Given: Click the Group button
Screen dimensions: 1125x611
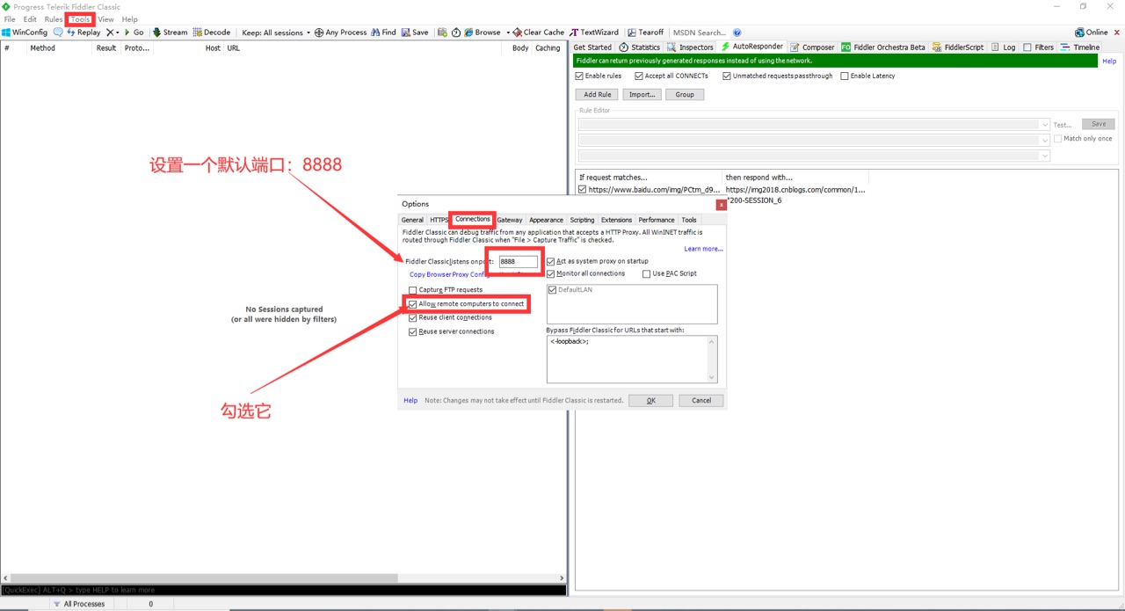Looking at the screenshot, I should pyautogui.click(x=685, y=94).
